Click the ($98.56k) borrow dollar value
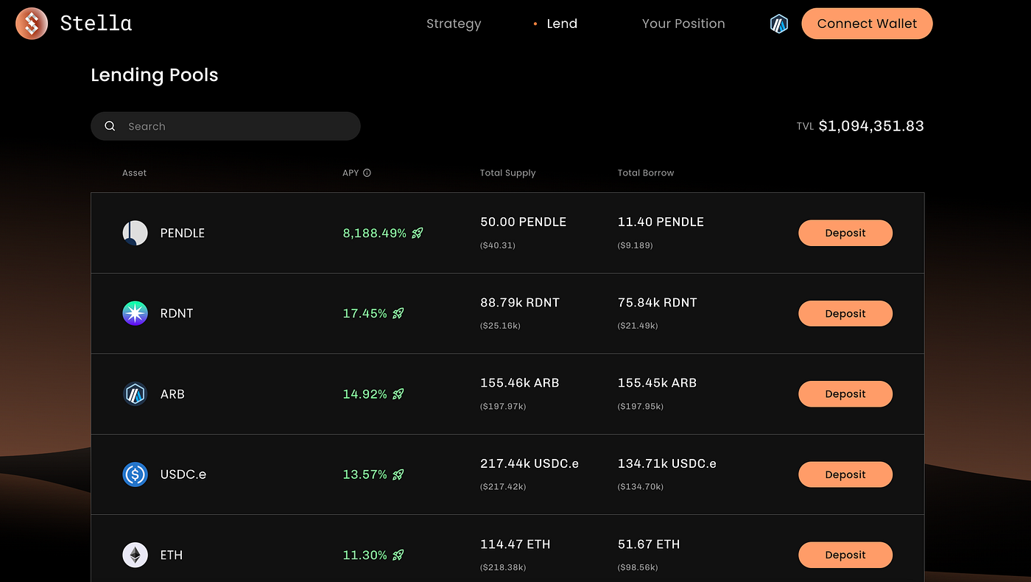Screen dimensions: 1031x582 coord(638,567)
